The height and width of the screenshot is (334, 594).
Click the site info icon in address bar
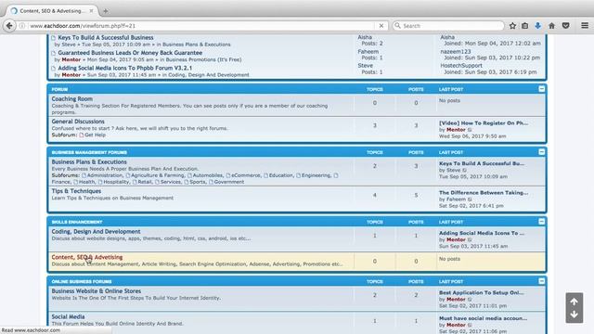tap(22, 26)
